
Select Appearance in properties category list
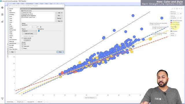point(12,13)
